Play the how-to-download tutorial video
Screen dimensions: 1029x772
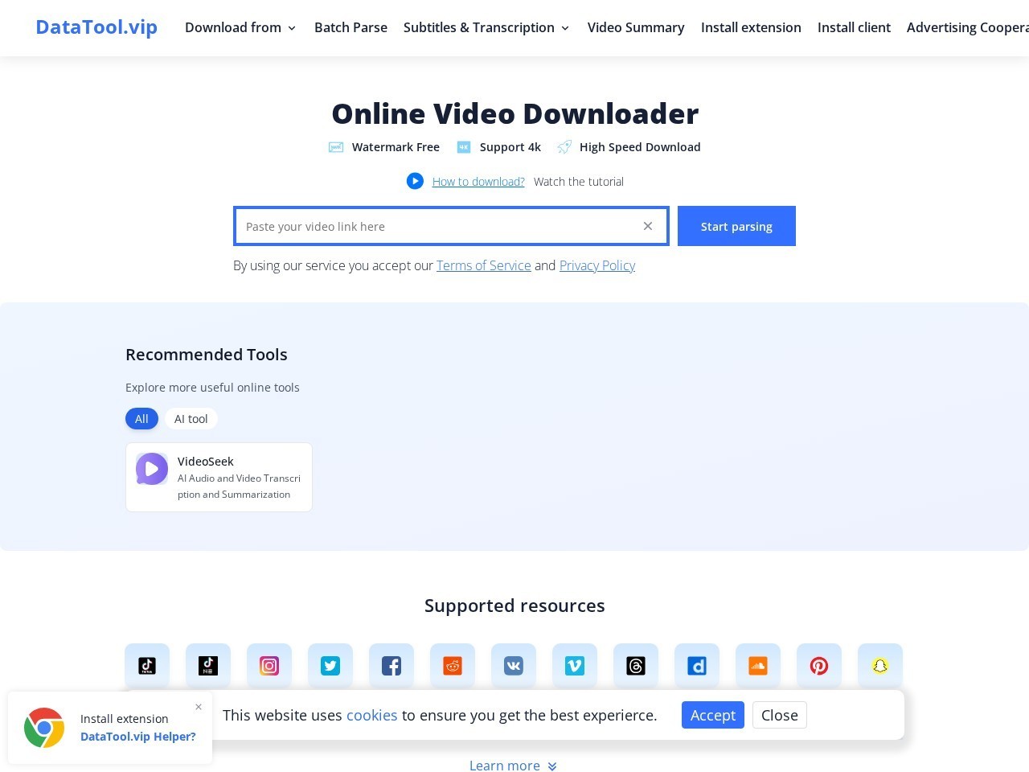point(415,181)
